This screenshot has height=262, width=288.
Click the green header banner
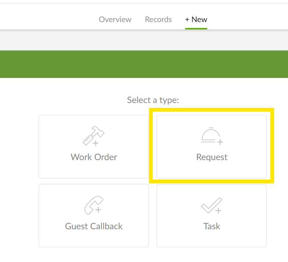(144, 64)
